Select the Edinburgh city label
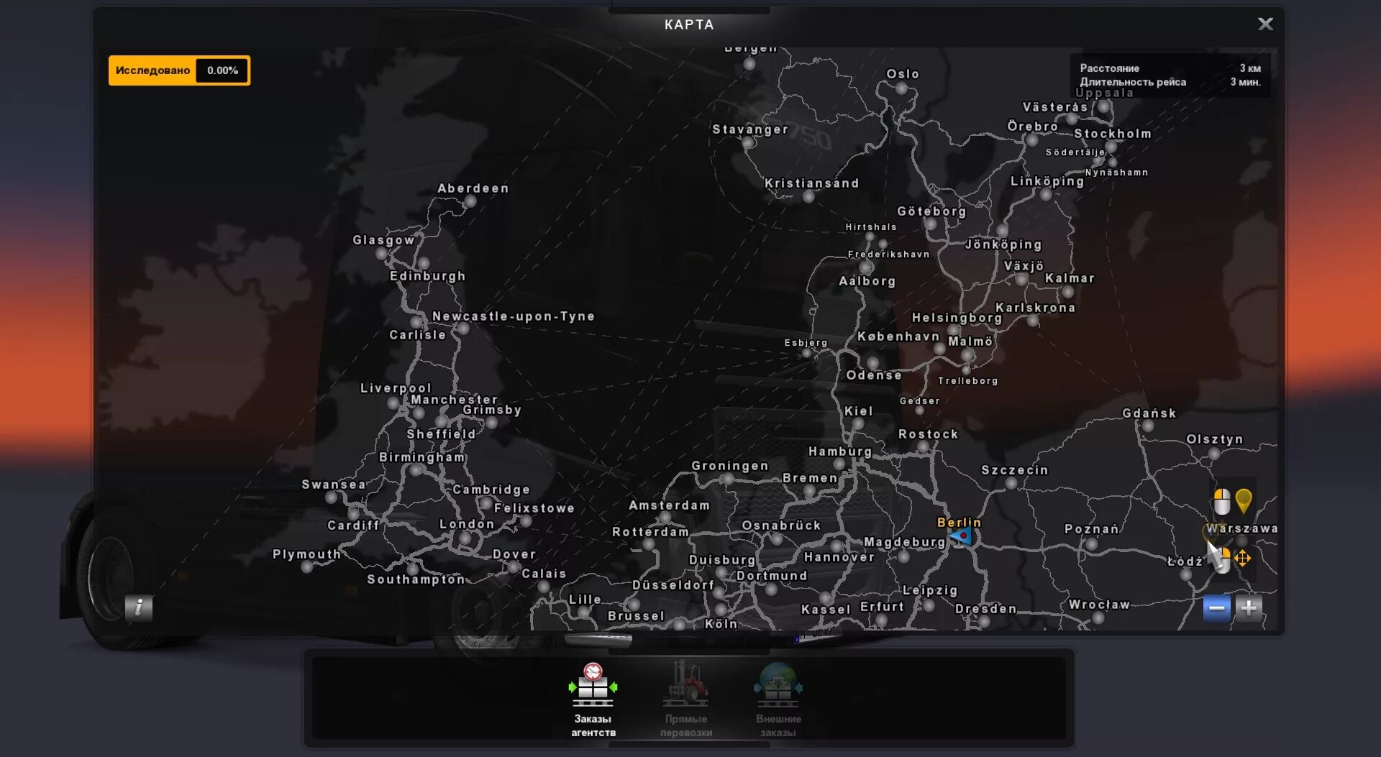Viewport: 1381px width, 757px height. coord(428,276)
